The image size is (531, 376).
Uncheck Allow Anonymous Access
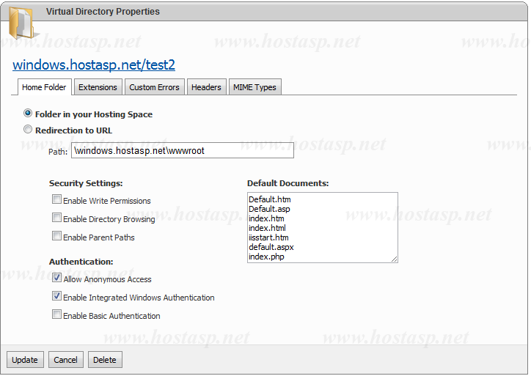tap(56, 279)
